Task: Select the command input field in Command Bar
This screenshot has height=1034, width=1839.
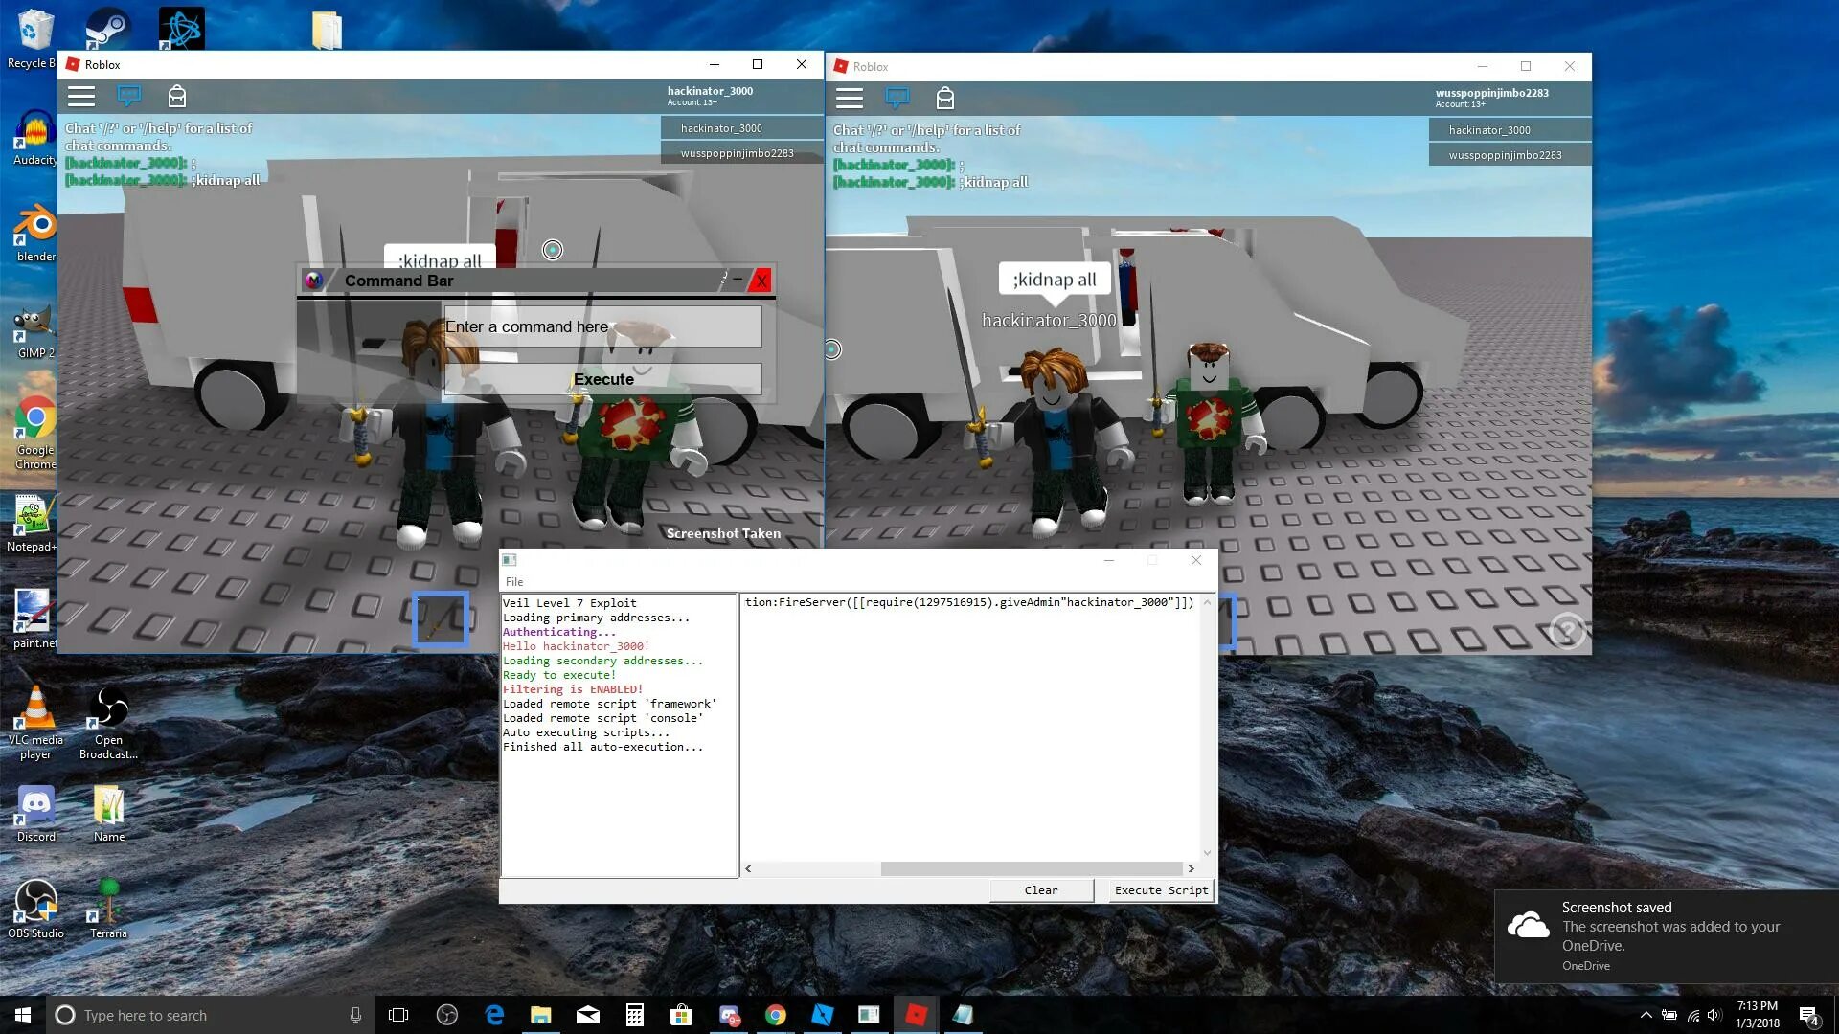Action: tap(602, 327)
